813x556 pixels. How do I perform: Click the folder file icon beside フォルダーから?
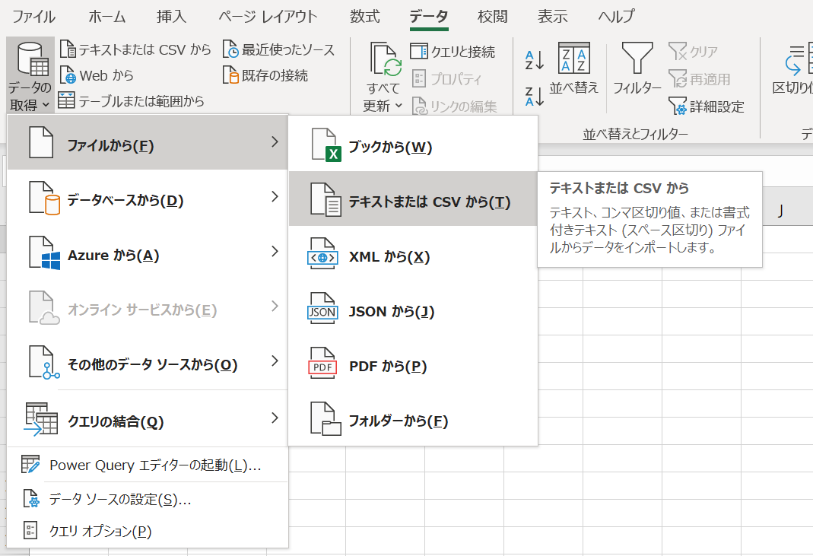326,418
